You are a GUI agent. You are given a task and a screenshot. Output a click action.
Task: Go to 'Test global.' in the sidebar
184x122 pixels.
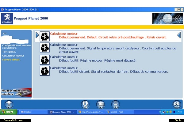point(9,52)
